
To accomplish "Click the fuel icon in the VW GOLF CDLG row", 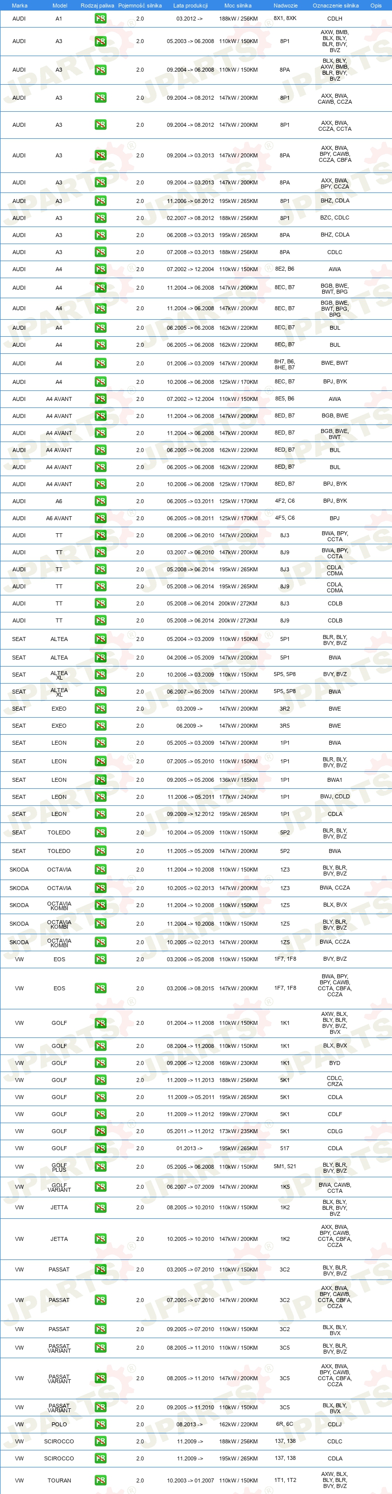I will [100, 1131].
